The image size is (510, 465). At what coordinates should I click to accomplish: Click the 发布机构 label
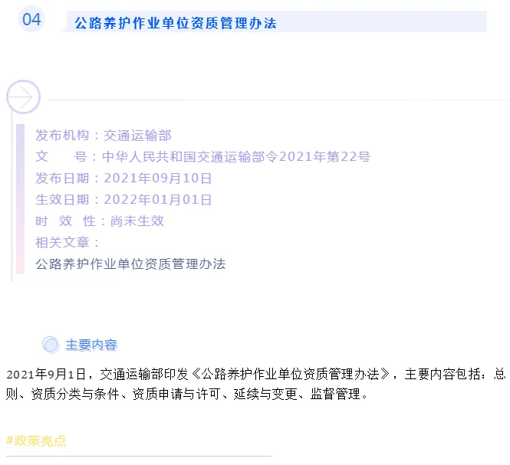63,135
